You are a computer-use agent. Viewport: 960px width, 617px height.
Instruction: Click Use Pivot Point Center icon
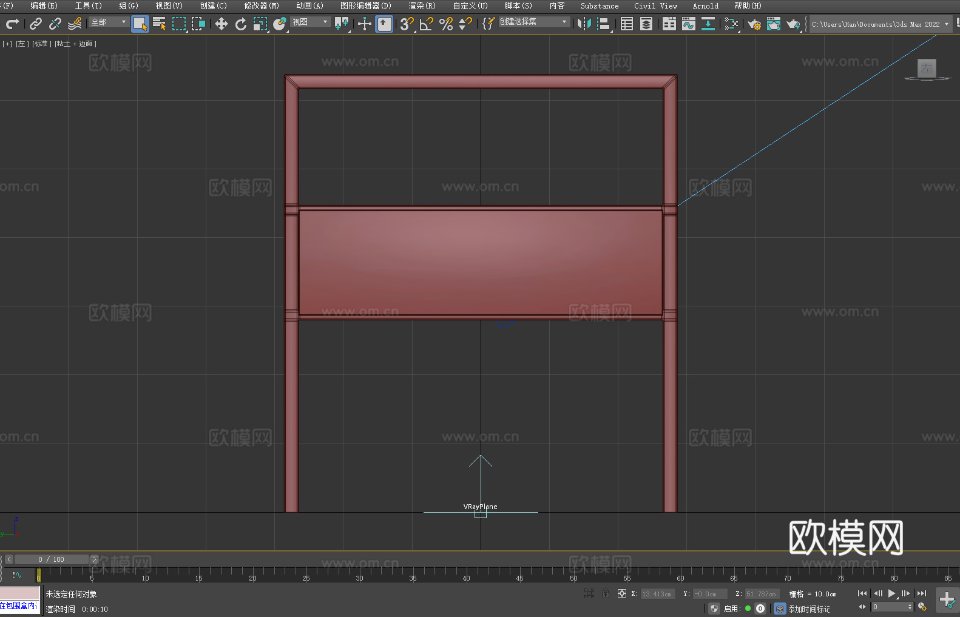pyautogui.click(x=342, y=24)
